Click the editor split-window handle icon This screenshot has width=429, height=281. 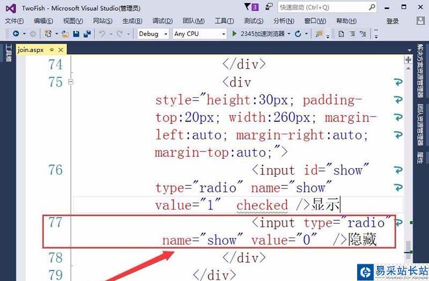click(x=408, y=60)
